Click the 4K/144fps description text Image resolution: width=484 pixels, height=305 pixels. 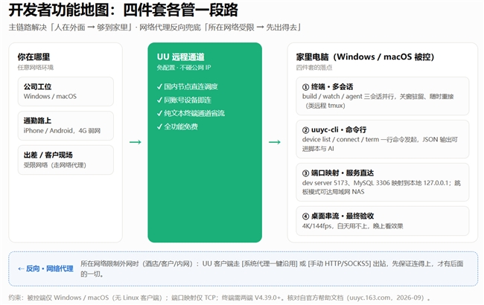(x=352, y=226)
